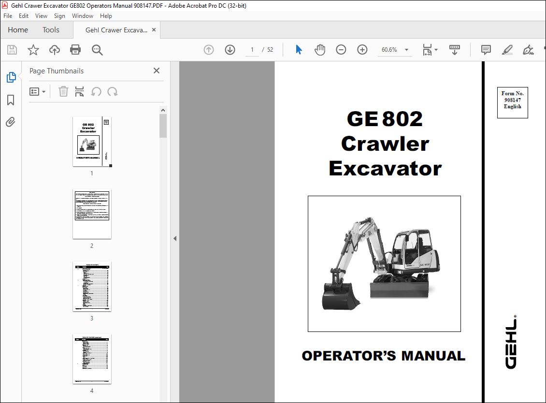Select page 1 thumbnail
This screenshot has width=546, height=403.
point(92,142)
